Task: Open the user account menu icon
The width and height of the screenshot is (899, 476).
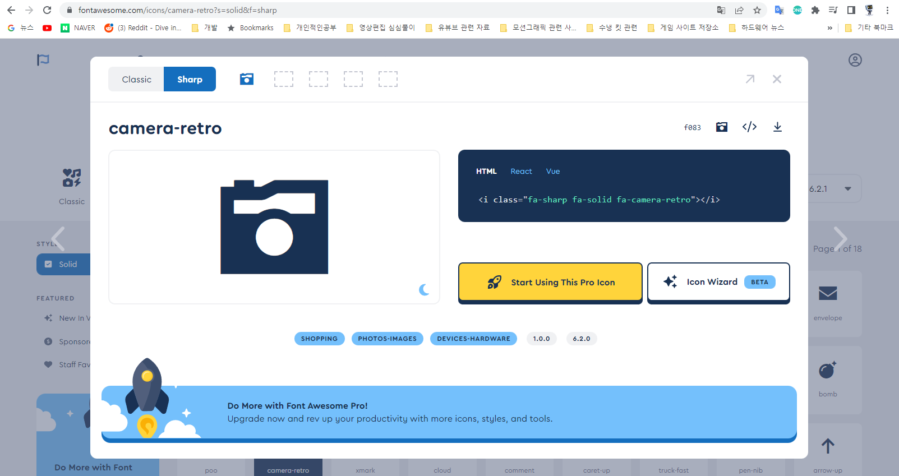Action: click(855, 60)
